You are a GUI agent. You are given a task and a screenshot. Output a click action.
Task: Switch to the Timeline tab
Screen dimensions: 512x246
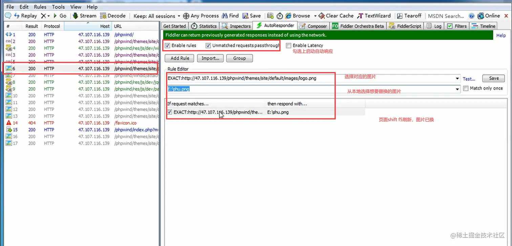click(x=484, y=26)
